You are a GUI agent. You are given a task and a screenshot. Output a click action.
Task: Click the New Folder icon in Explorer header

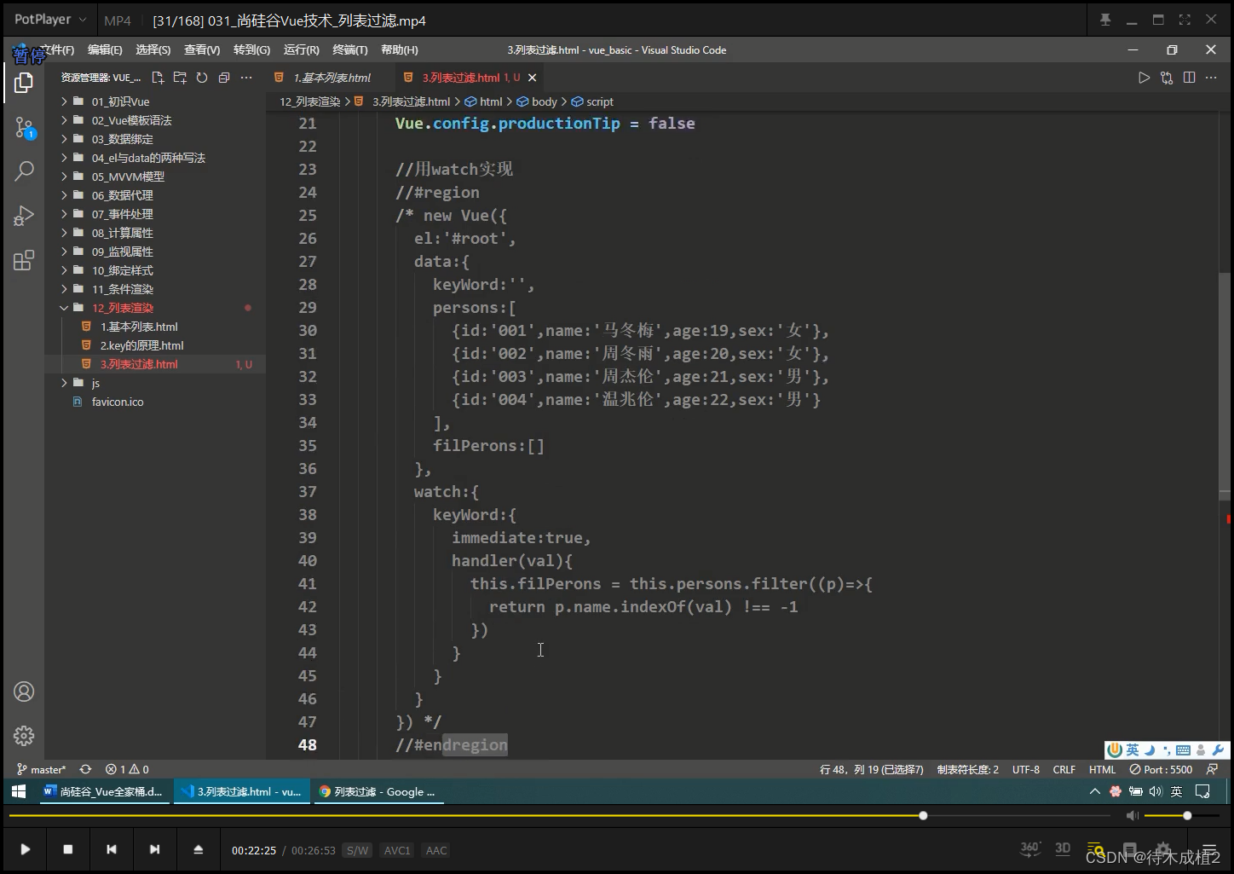coord(180,78)
